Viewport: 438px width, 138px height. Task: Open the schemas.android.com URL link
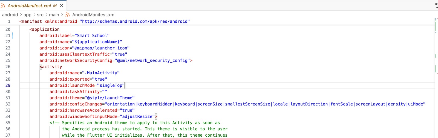coord(135,21)
